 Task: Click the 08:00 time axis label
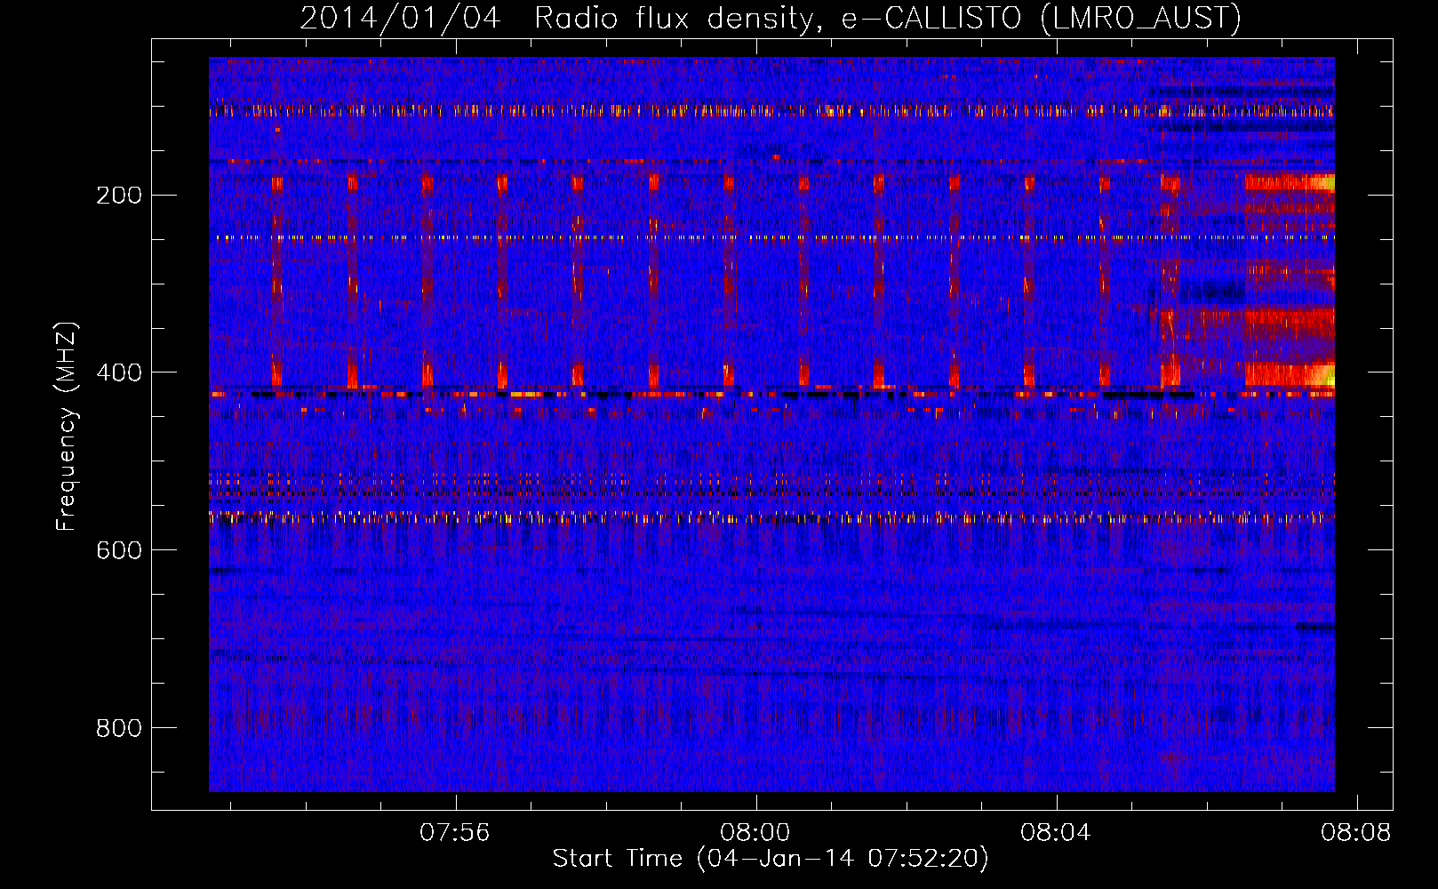click(755, 833)
